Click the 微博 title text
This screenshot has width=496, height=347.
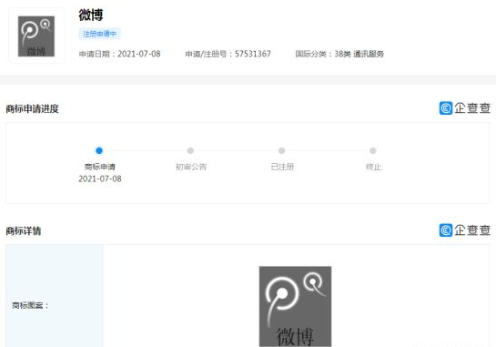pyautogui.click(x=91, y=15)
